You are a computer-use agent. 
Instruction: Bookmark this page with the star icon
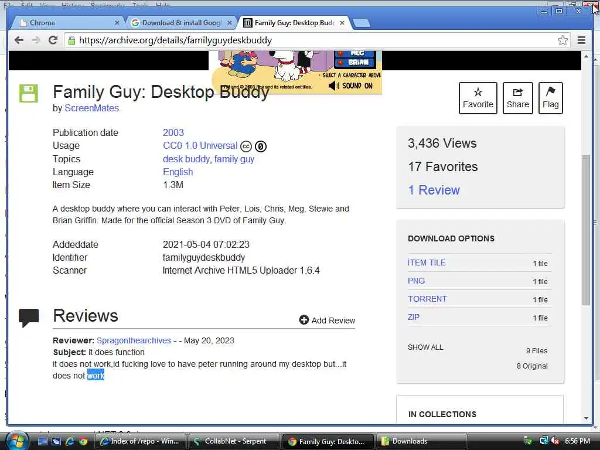coord(562,40)
